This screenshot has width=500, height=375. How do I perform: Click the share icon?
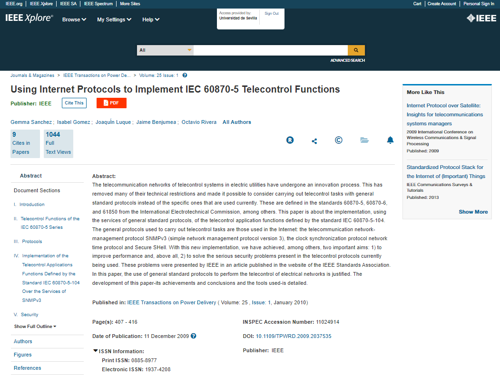314,141
